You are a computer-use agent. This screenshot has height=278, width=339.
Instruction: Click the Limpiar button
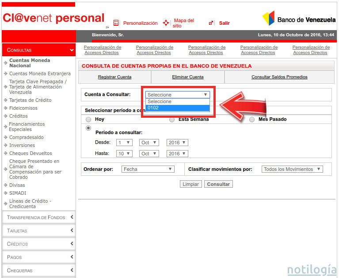190,184
